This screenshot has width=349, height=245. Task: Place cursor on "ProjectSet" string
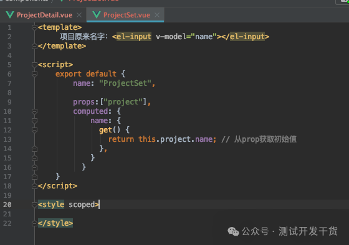click(125, 83)
